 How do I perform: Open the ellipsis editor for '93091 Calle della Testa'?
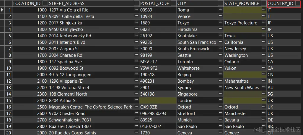click(136, 16)
